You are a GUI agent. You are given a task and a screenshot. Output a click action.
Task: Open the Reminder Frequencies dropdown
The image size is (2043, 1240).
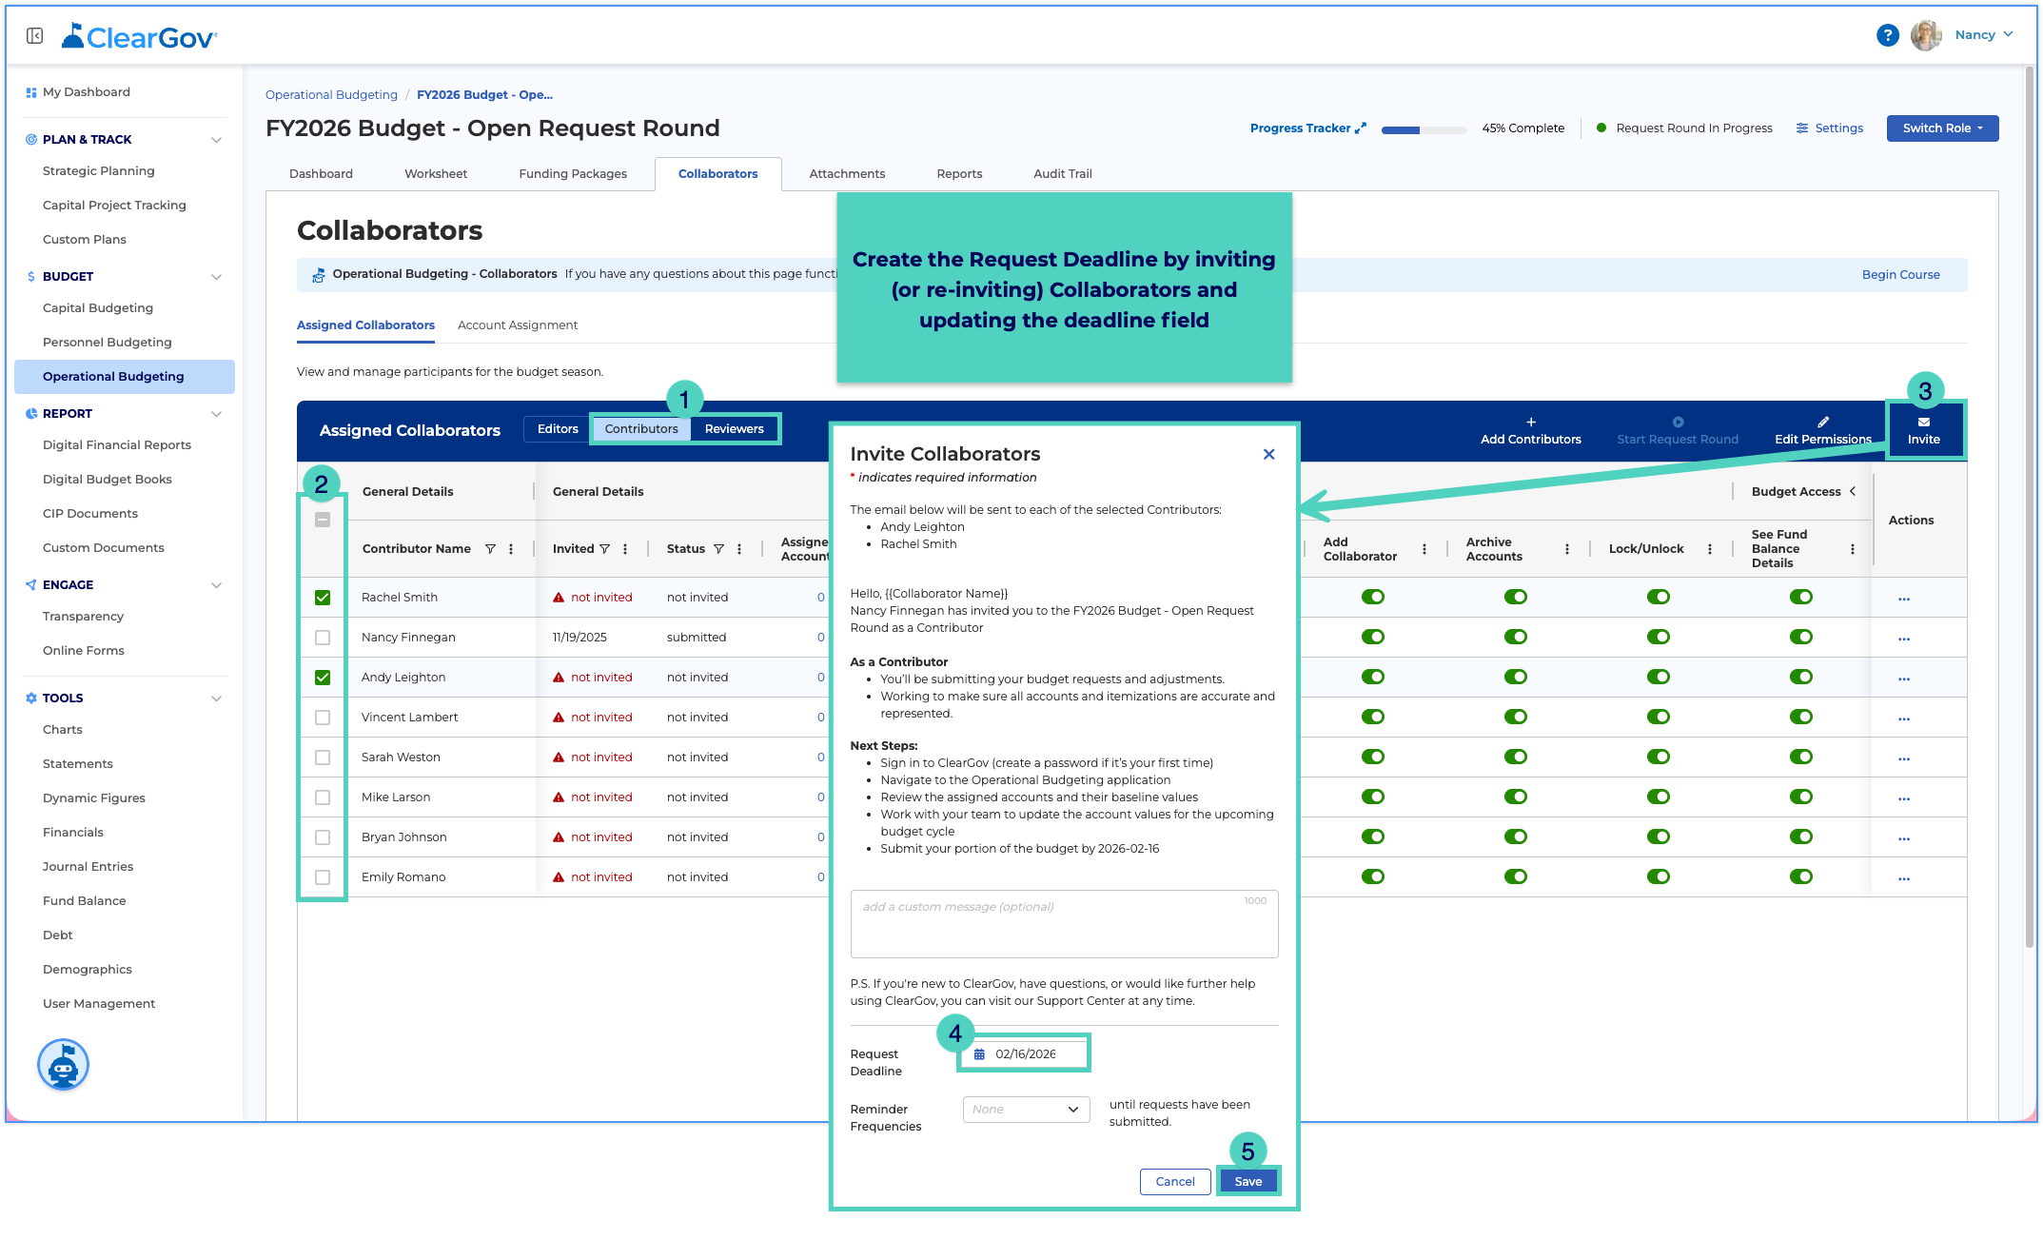click(1026, 1110)
